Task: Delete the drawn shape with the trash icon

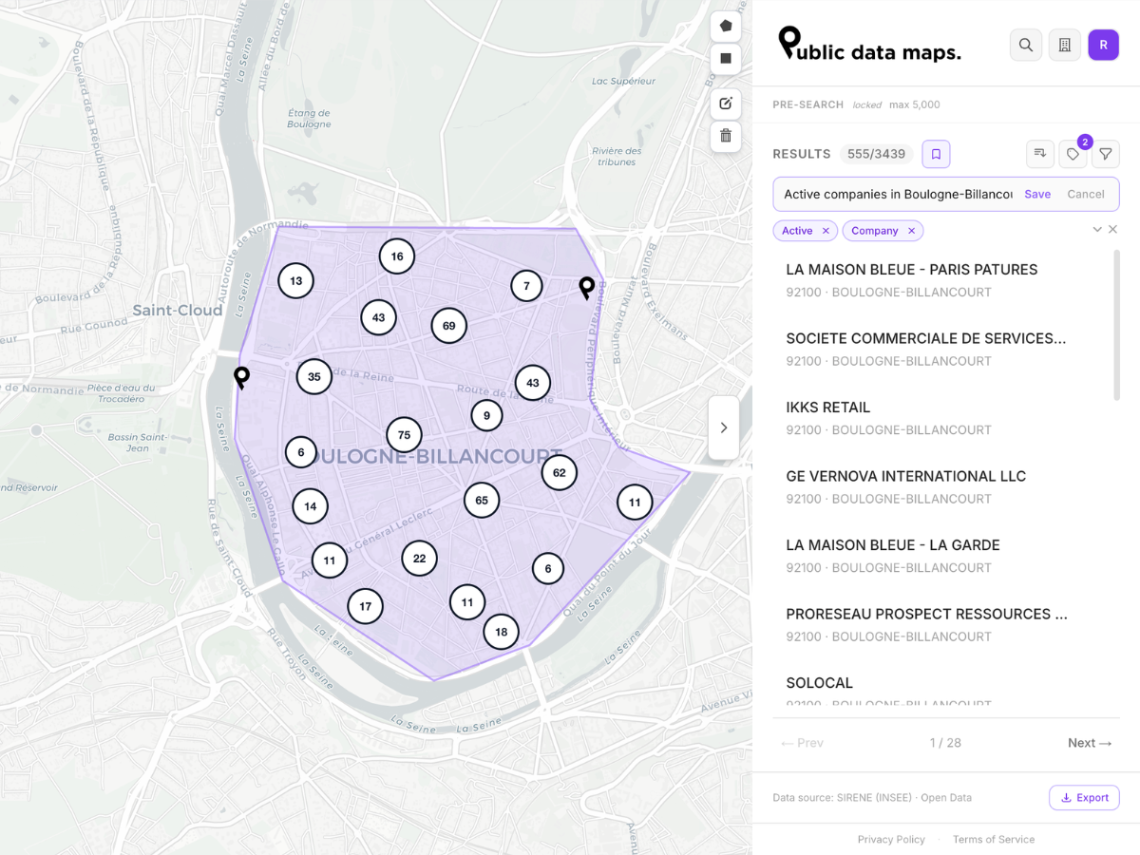Action: pyautogui.click(x=726, y=136)
